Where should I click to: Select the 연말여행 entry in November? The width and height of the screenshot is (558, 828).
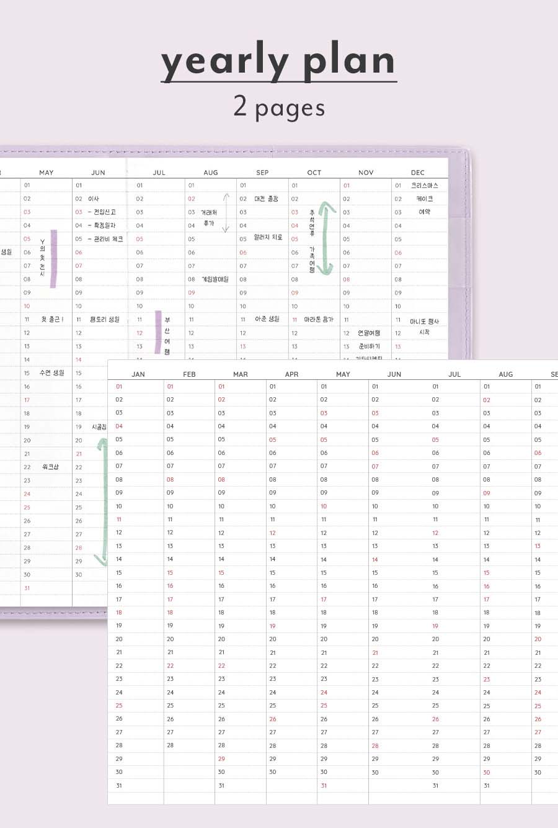(x=369, y=333)
